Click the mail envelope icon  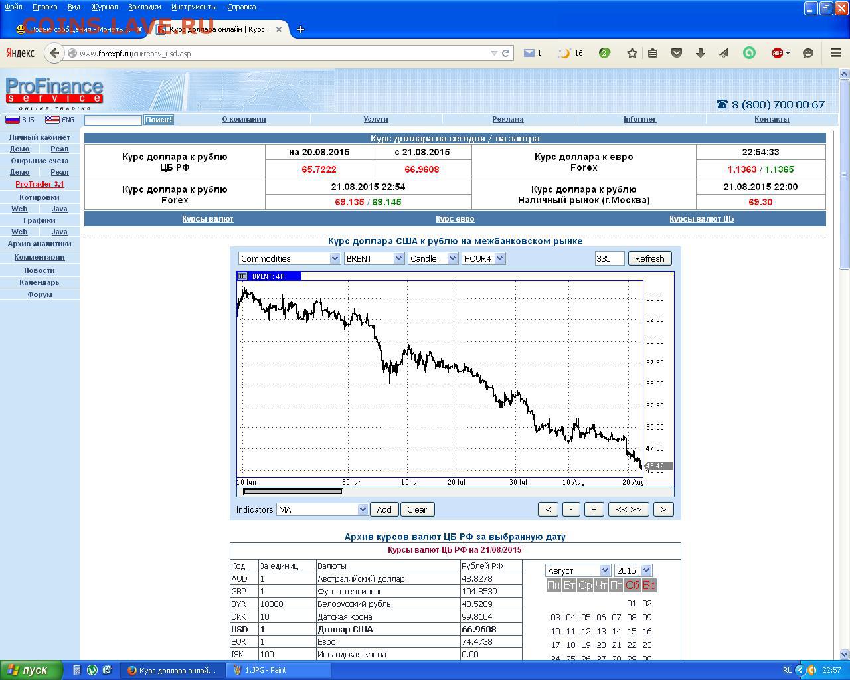click(529, 53)
